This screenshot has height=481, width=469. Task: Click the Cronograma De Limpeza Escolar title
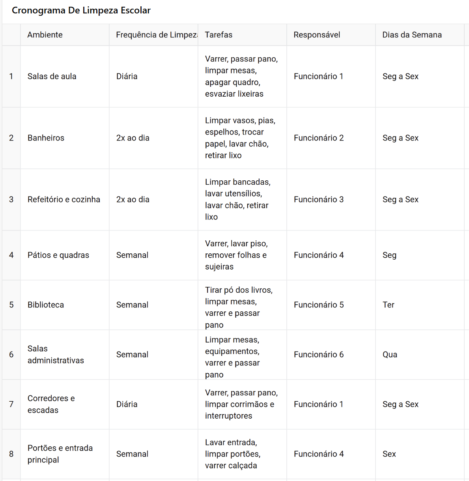(x=81, y=10)
